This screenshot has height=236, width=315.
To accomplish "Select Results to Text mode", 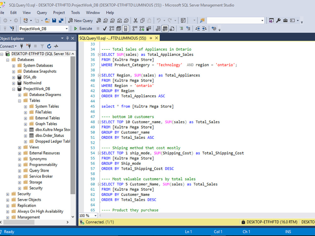I will 158,29.
